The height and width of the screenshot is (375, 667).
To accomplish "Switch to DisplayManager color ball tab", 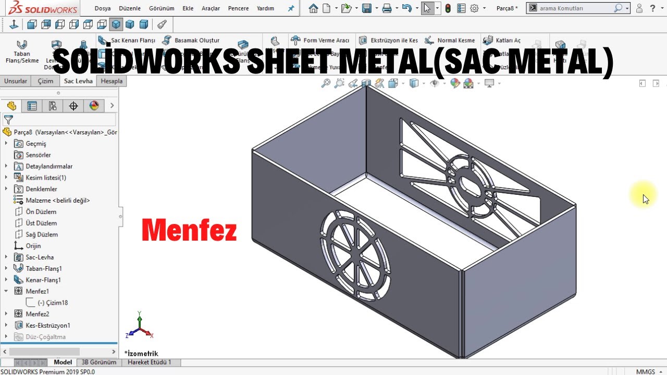I will tap(94, 106).
